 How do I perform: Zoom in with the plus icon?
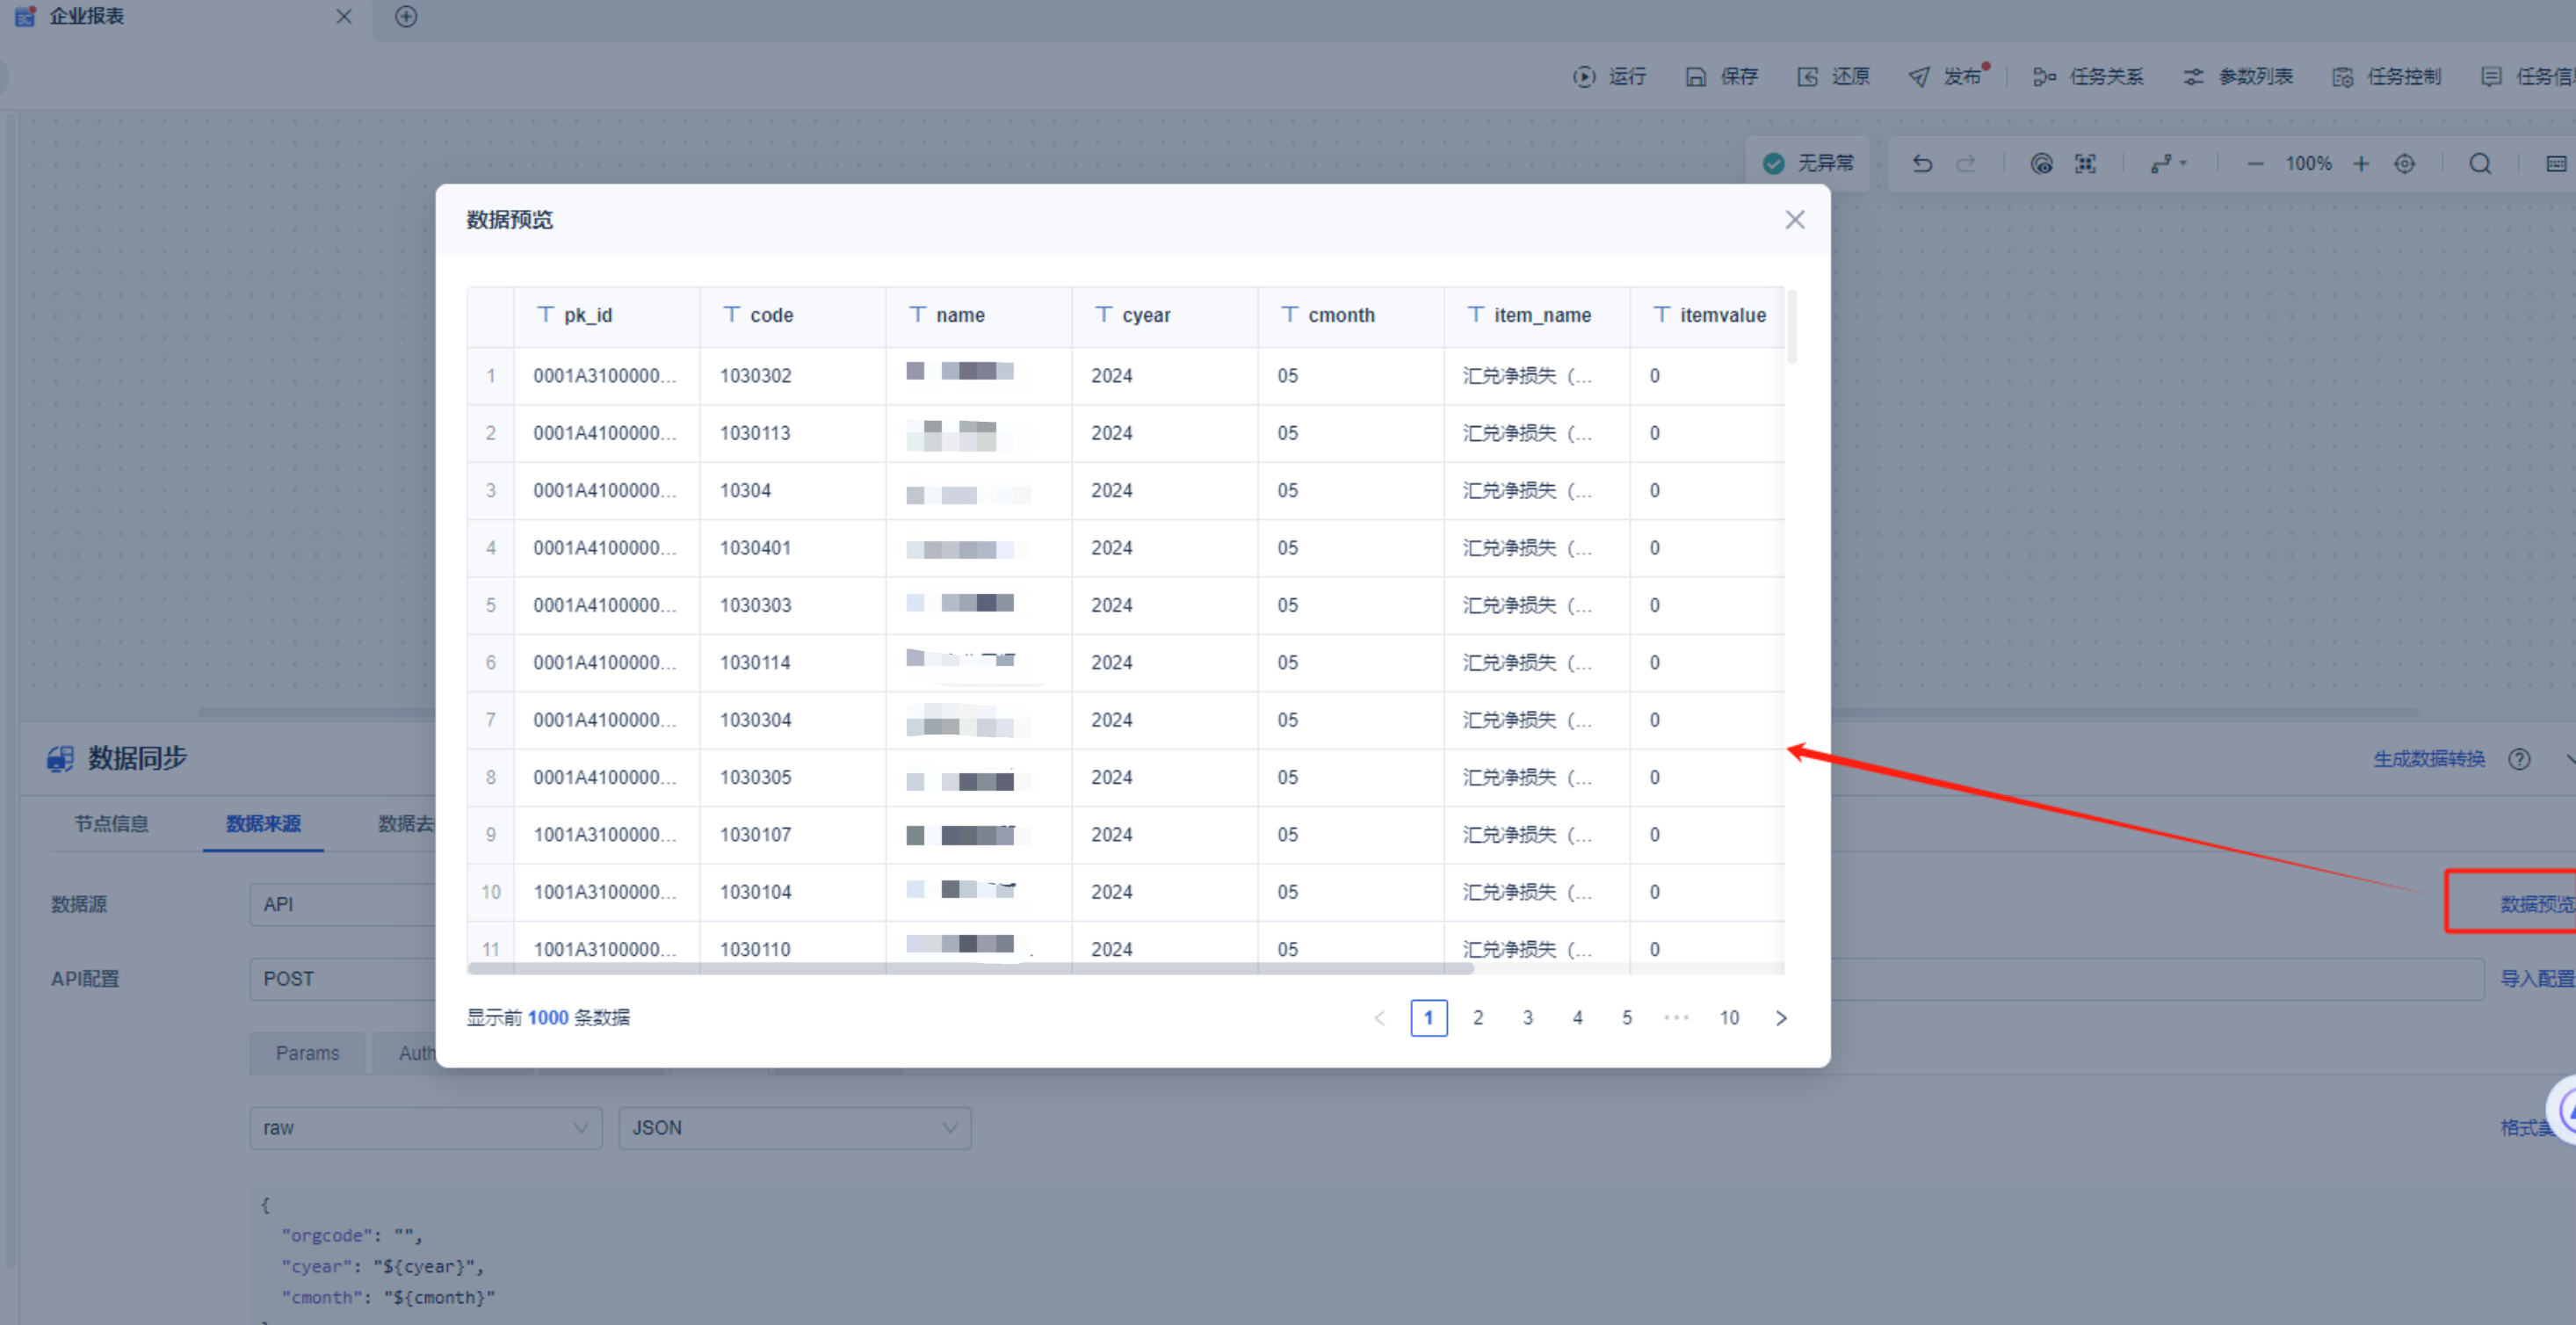(x=2361, y=164)
